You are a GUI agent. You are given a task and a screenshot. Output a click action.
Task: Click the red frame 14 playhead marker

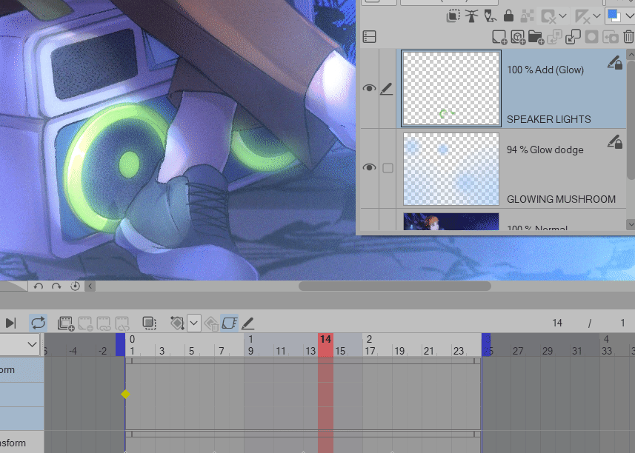pyautogui.click(x=325, y=345)
